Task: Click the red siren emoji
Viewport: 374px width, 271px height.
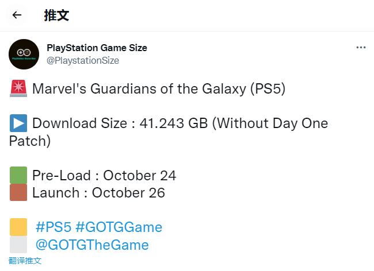Action: [18, 89]
